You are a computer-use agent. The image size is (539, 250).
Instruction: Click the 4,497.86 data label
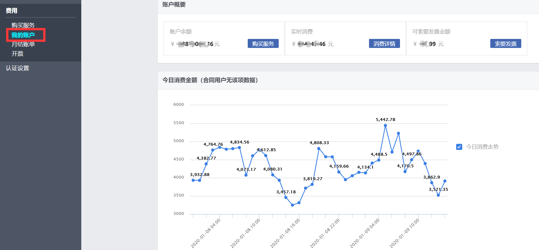412,154
